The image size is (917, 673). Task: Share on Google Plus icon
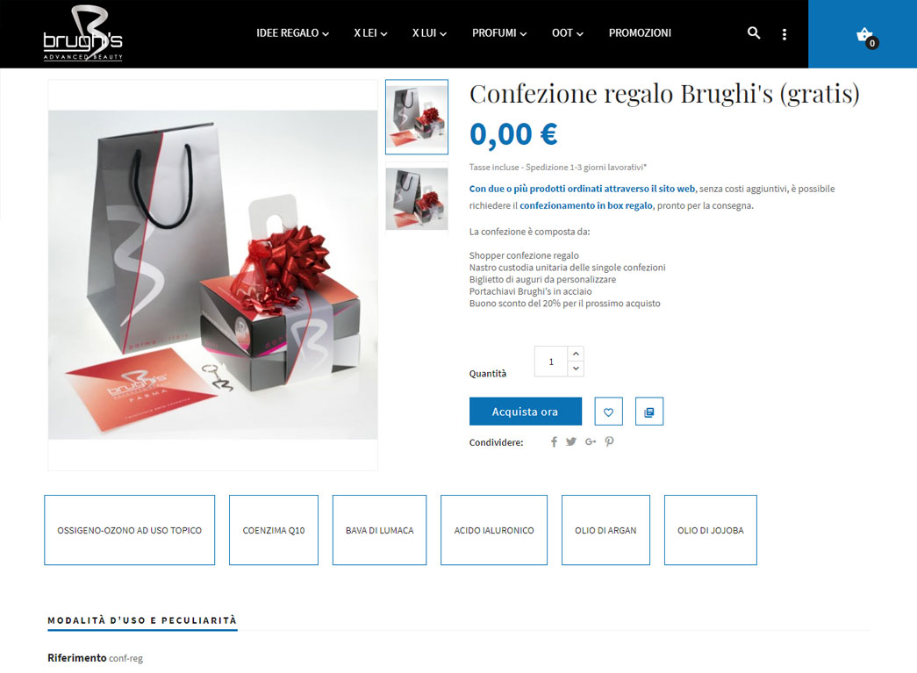591,442
